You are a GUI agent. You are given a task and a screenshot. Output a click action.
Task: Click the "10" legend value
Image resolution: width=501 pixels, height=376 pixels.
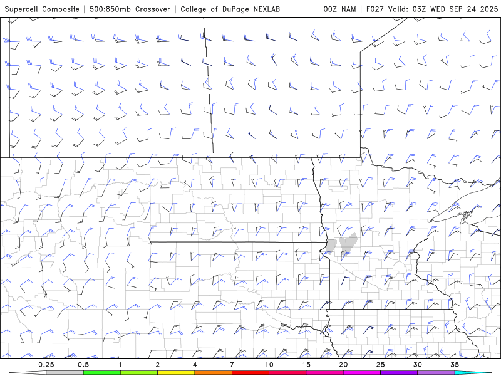click(x=269, y=365)
